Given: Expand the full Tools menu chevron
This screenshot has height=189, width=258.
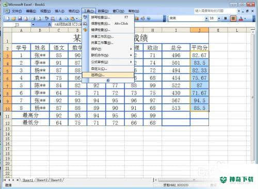Looking at the screenshot, I should (x=108, y=80).
